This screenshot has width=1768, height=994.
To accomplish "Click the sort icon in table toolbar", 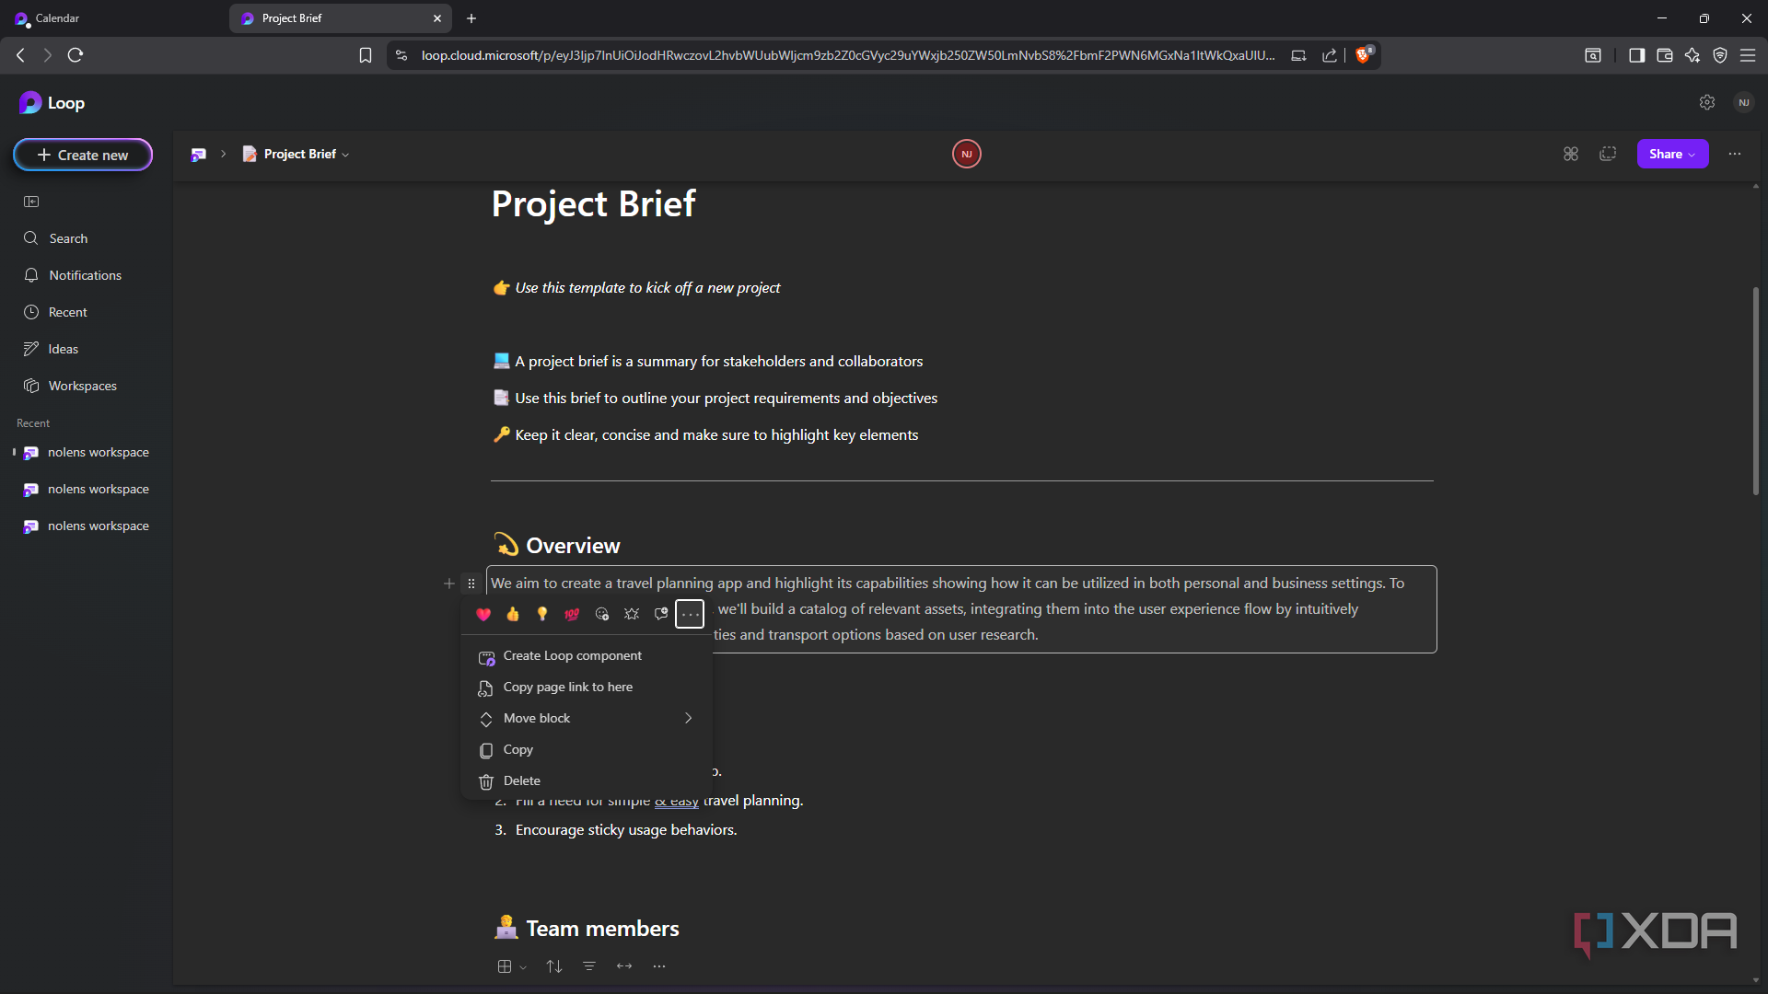I will [x=554, y=966].
